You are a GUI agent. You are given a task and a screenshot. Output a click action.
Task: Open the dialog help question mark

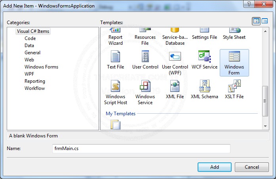pos(249,4)
